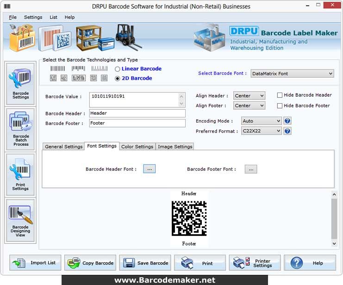This screenshot has width=343, height=285.
Task: Open the Select Barcode Font dropdown
Action: point(292,74)
